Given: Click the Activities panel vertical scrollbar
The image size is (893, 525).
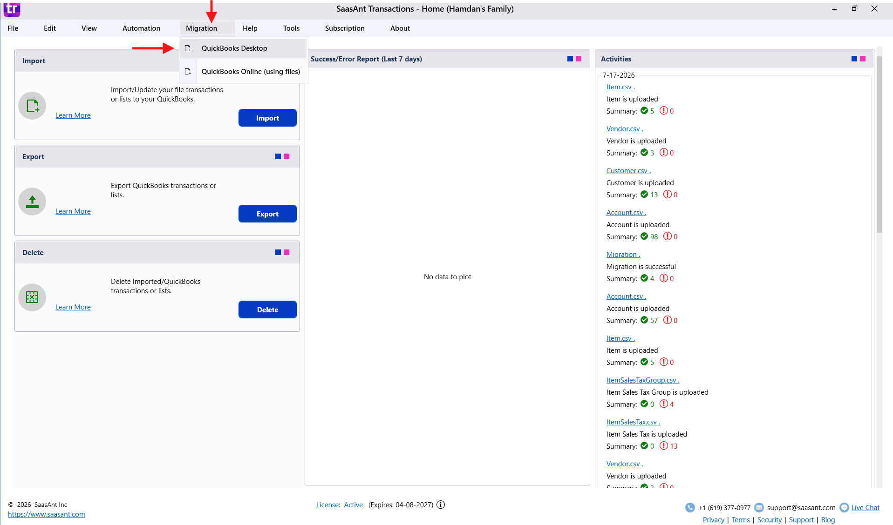Looking at the screenshot, I should (879, 144).
